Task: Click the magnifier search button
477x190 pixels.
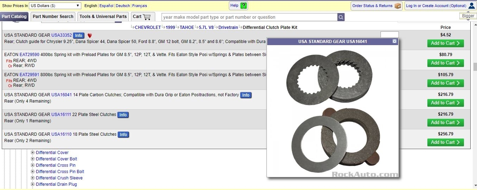Action: (x=341, y=17)
